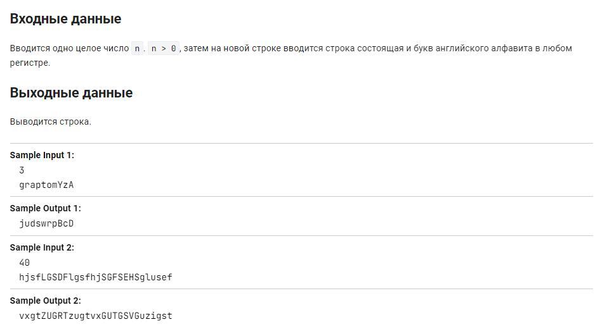Click the text 'Вводится одно целое число'
Screen dimensions: 605x329
69,48
